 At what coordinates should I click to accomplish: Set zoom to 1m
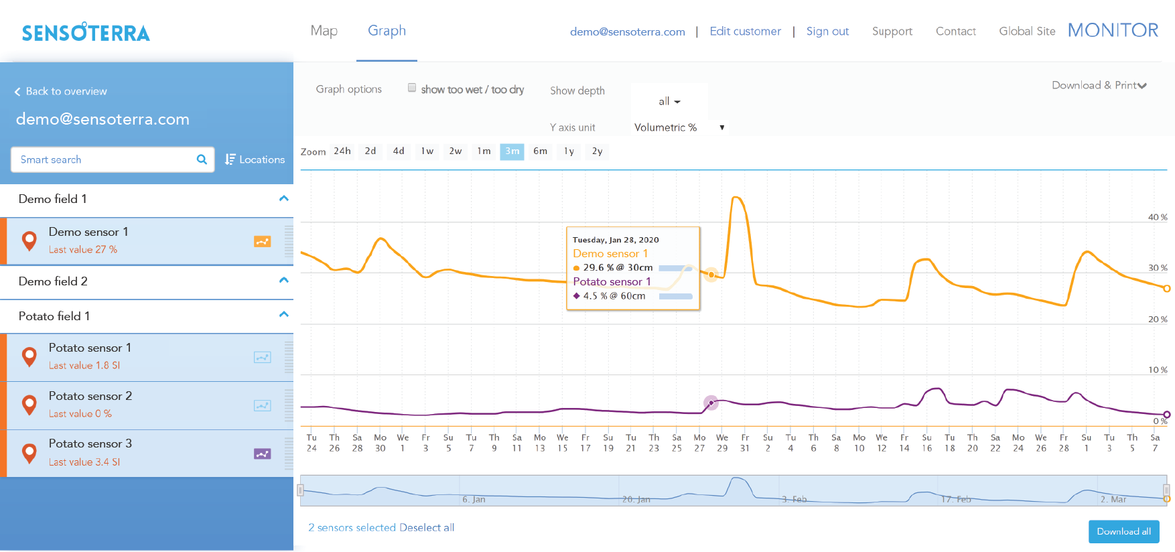tap(484, 151)
